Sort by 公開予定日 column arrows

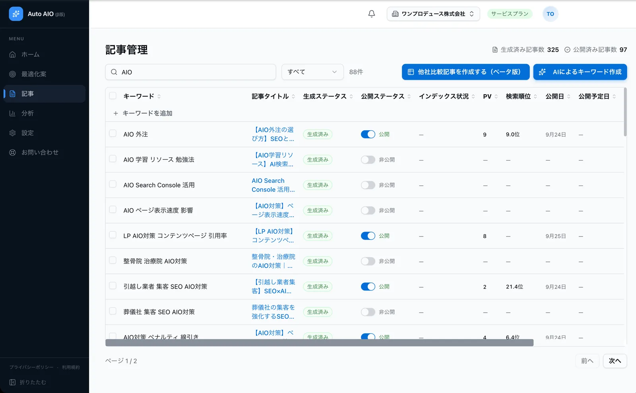tap(614, 97)
